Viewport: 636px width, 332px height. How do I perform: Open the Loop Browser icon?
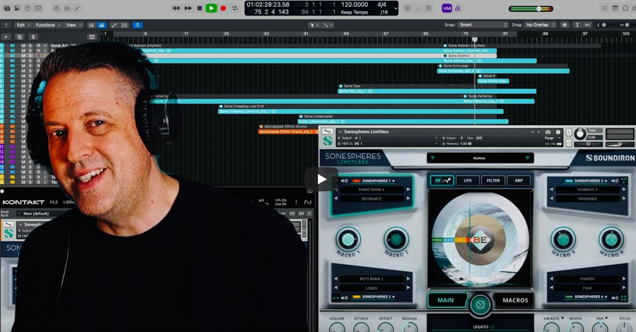tap(625, 8)
